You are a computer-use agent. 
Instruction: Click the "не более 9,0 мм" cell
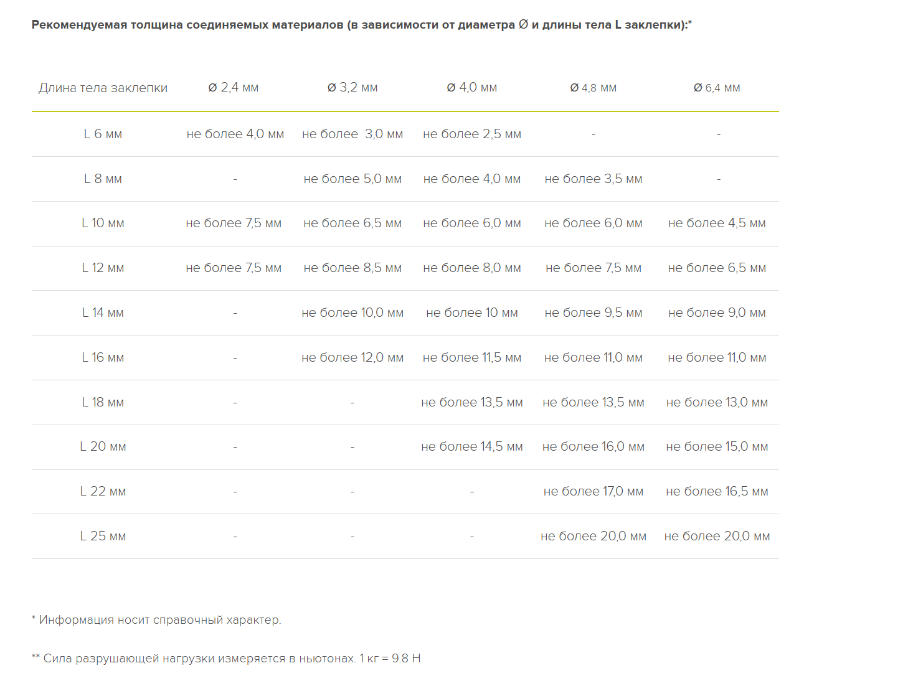click(x=717, y=312)
